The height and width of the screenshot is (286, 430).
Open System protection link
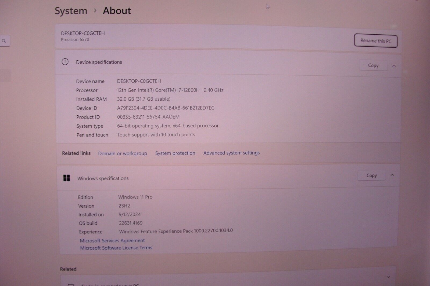coord(175,153)
